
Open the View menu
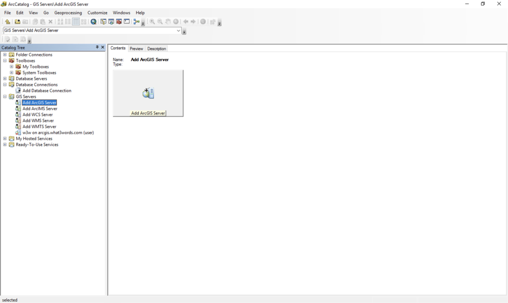point(33,12)
